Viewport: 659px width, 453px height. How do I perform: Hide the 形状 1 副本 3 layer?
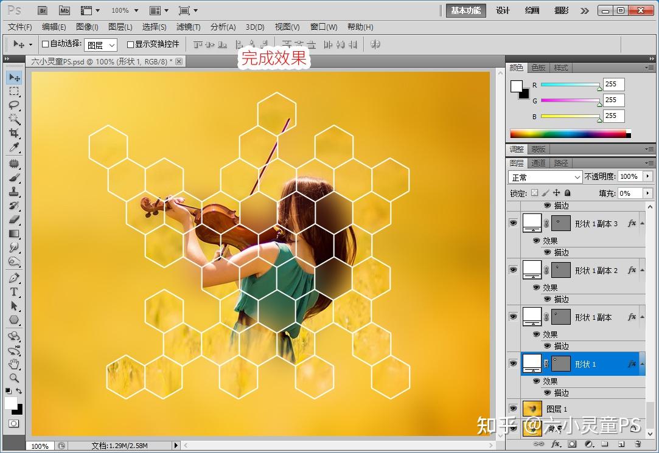coord(513,223)
